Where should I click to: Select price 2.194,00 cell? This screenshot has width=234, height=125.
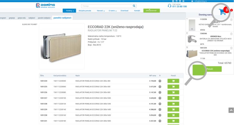click(x=153, y=81)
